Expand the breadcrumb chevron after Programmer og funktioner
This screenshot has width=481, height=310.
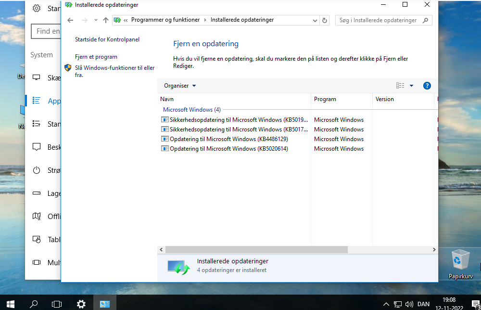205,20
